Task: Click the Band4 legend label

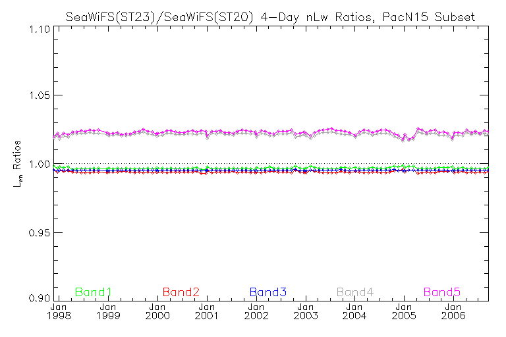Action: [355, 292]
